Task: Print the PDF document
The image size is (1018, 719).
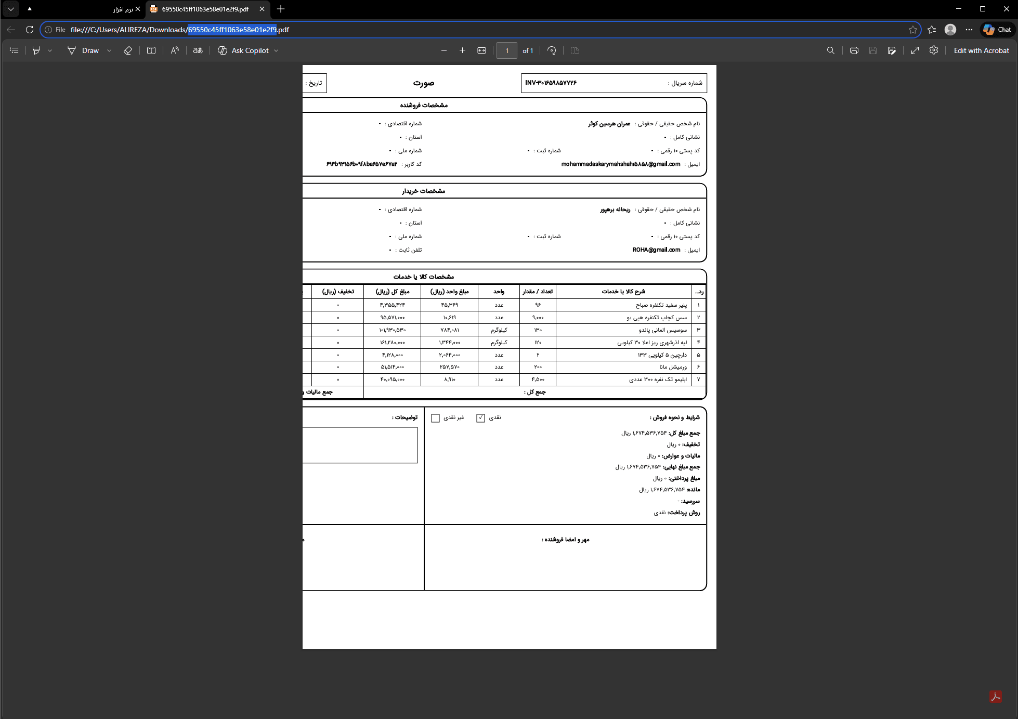Action: point(854,50)
